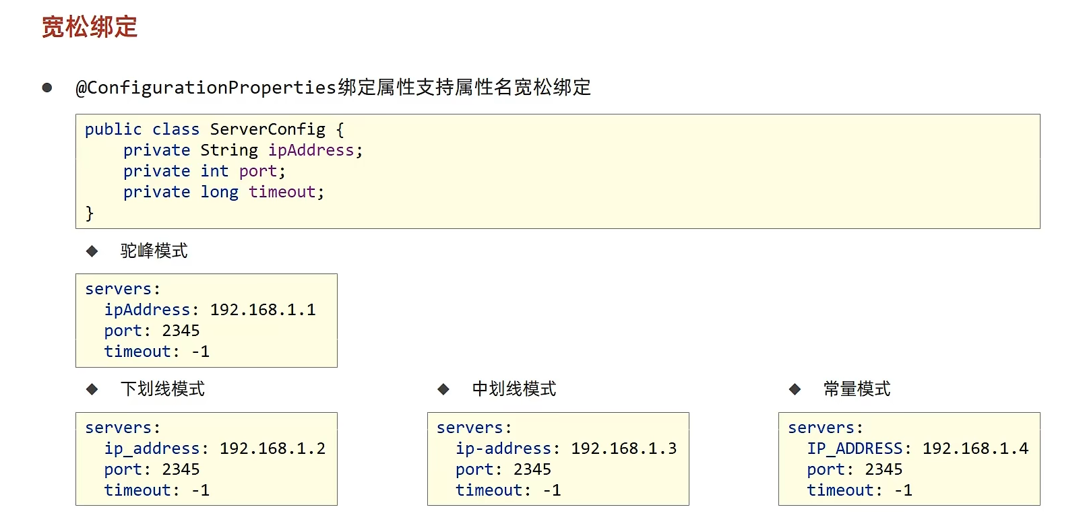Click the 192.168.1.3 value
1085x532 pixels.
point(624,448)
